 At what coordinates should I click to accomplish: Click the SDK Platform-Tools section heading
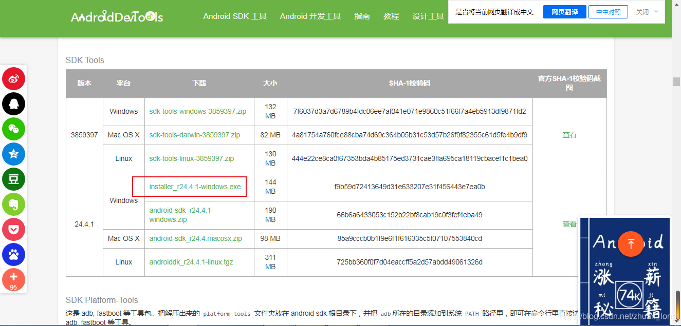pos(102,300)
